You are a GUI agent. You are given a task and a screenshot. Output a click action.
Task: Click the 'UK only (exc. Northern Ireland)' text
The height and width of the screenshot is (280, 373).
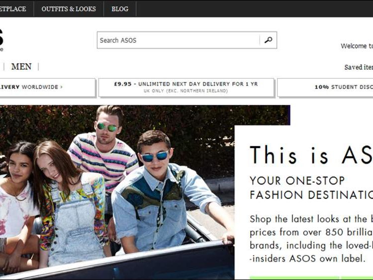coord(186,91)
